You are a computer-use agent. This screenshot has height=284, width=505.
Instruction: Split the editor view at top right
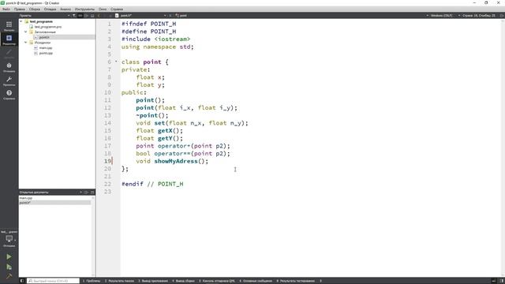pos(502,16)
